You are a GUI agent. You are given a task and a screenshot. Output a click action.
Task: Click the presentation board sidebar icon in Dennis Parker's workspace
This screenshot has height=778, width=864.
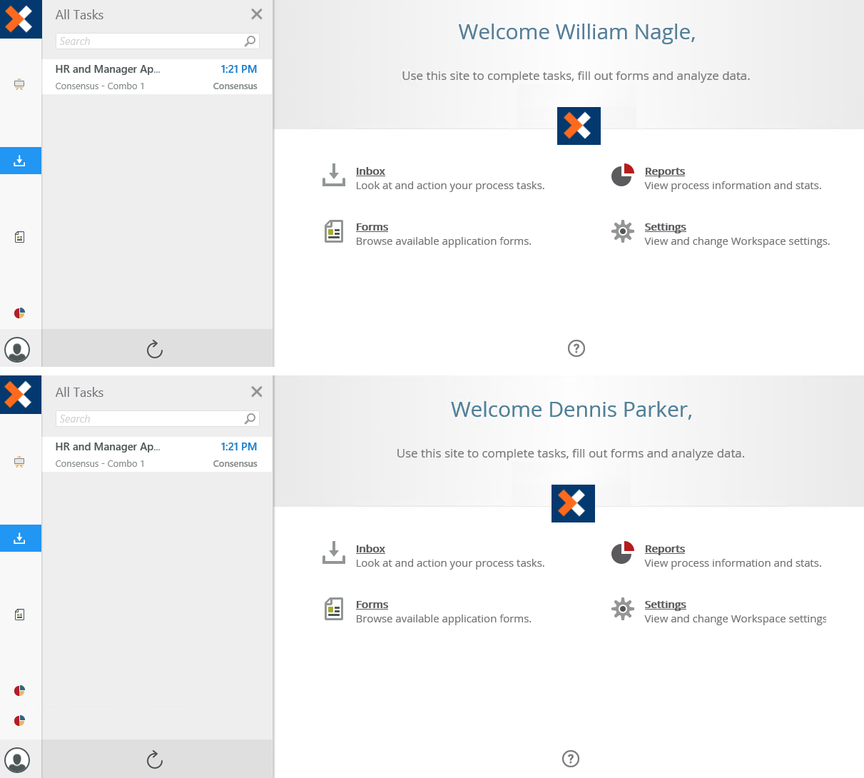20,462
